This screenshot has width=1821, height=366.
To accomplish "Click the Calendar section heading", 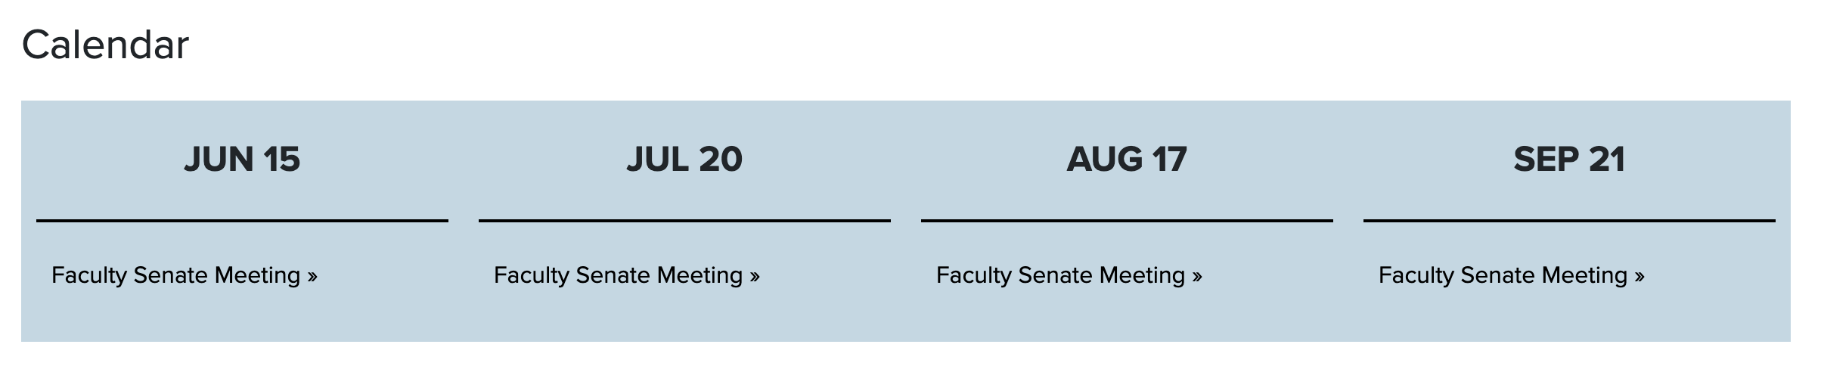I will [x=105, y=45].
